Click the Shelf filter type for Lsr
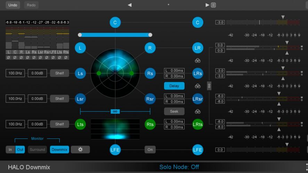This screenshot has height=173, width=308. click(59, 99)
